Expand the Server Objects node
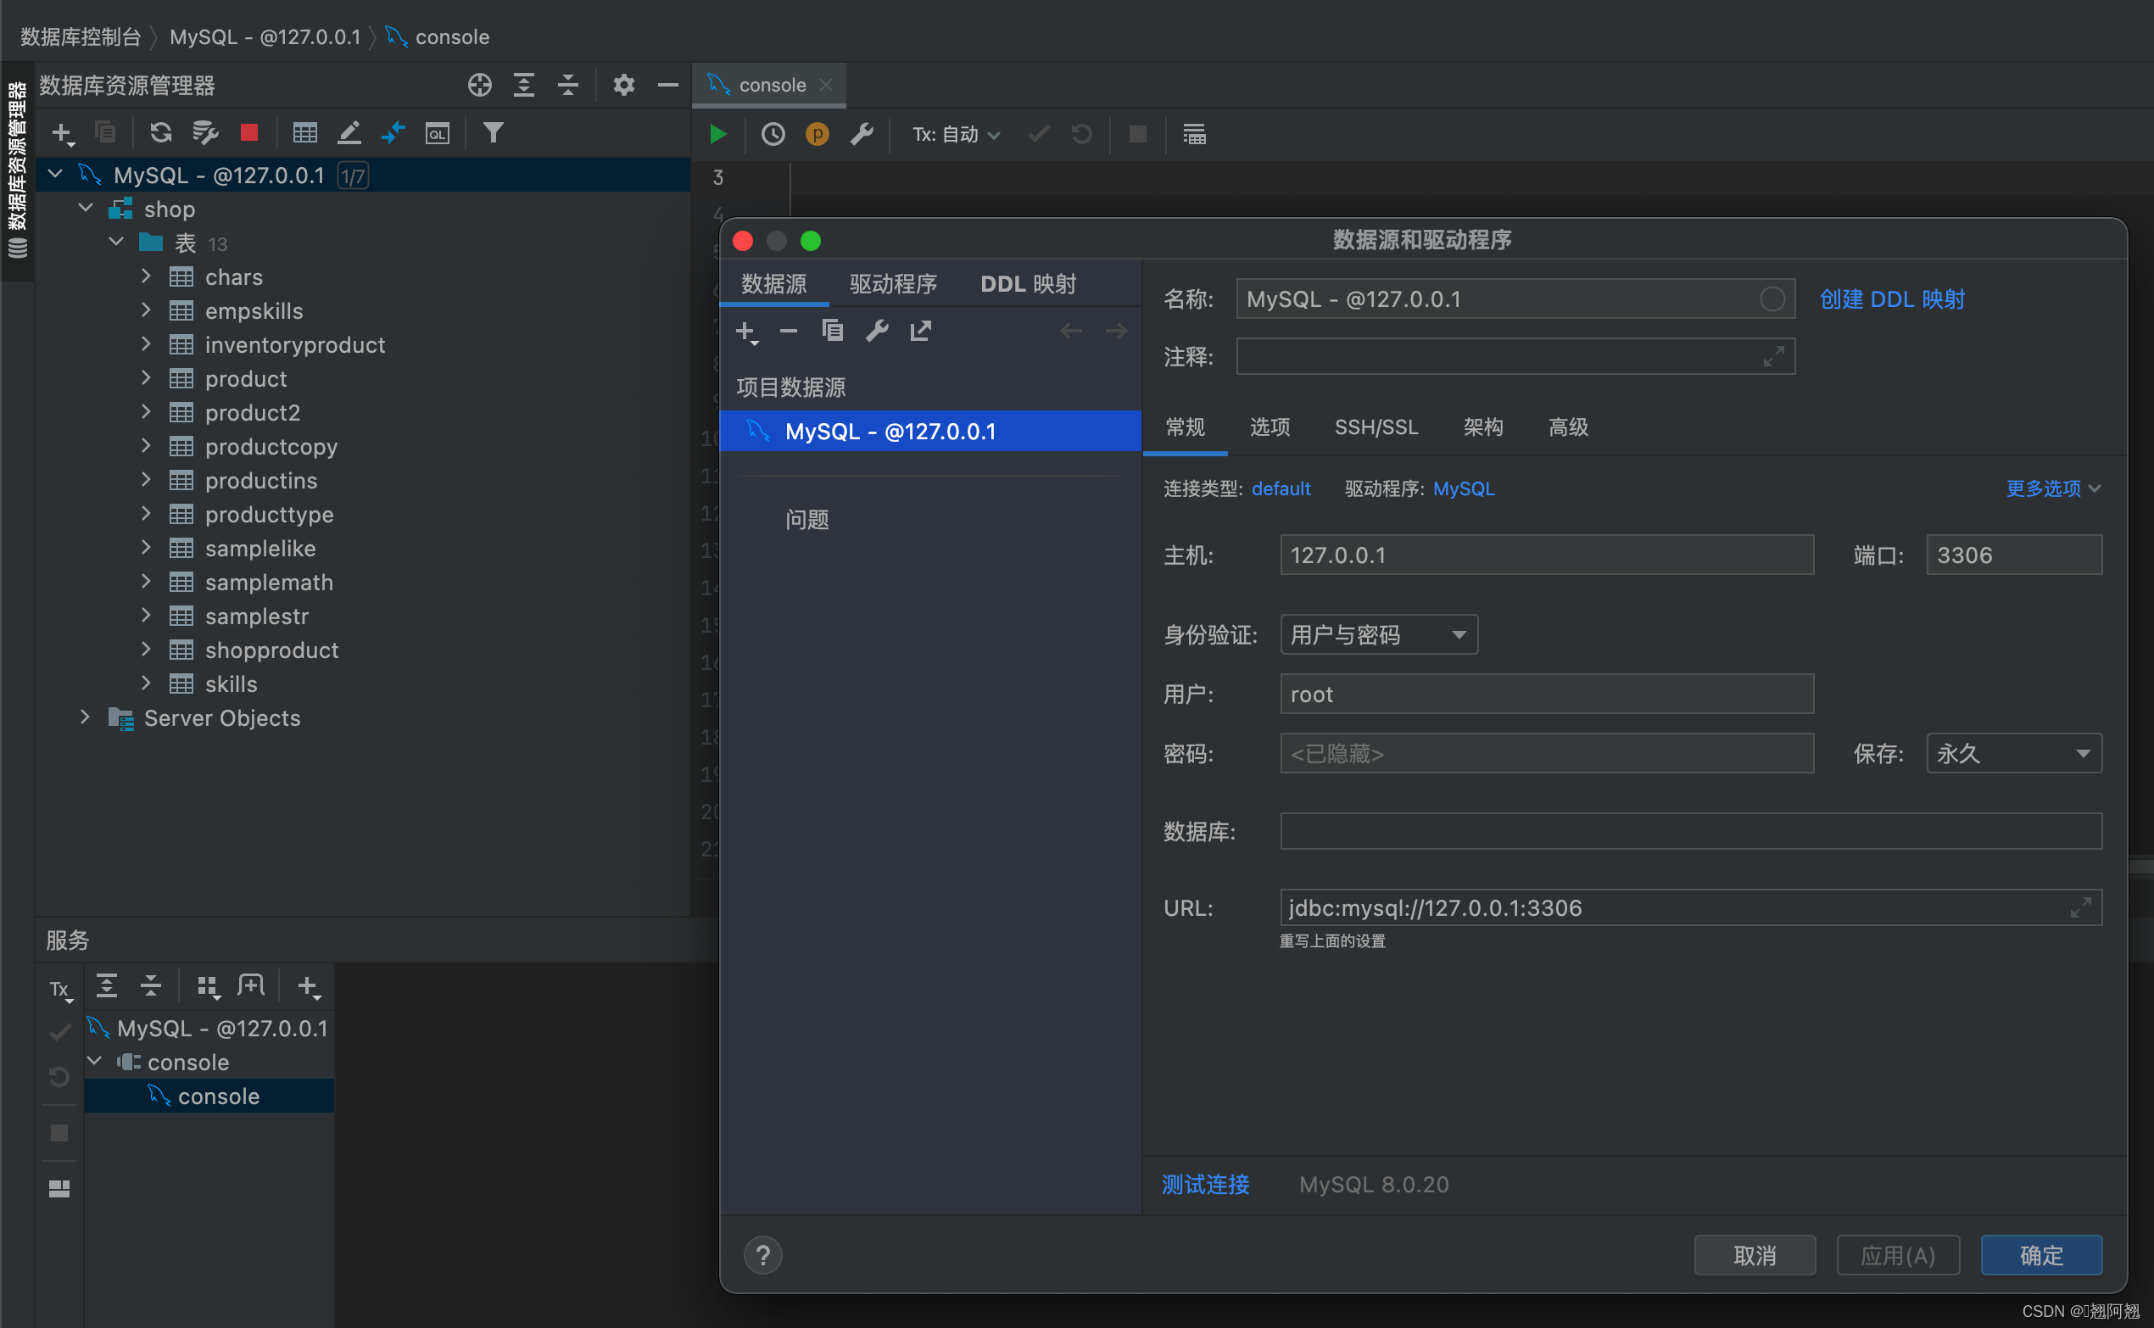The image size is (2154, 1328). pyautogui.click(x=85, y=717)
